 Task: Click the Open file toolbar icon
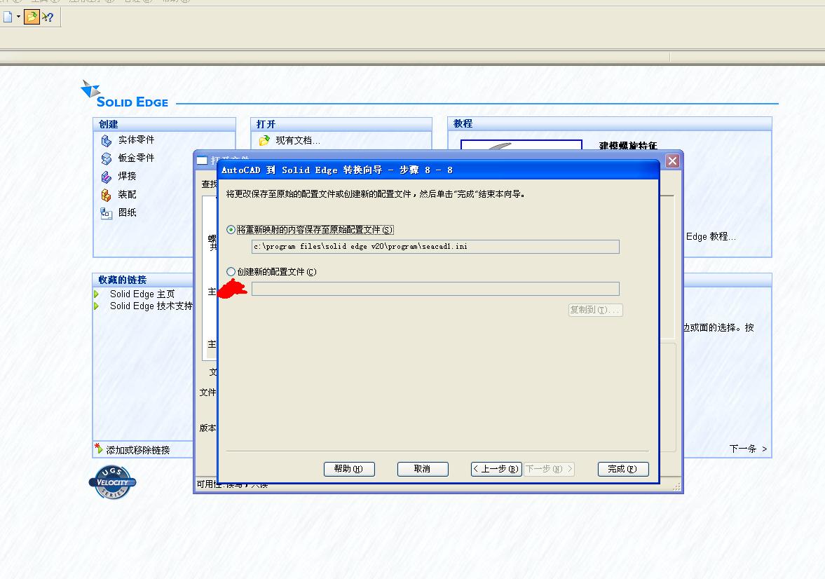[x=32, y=17]
